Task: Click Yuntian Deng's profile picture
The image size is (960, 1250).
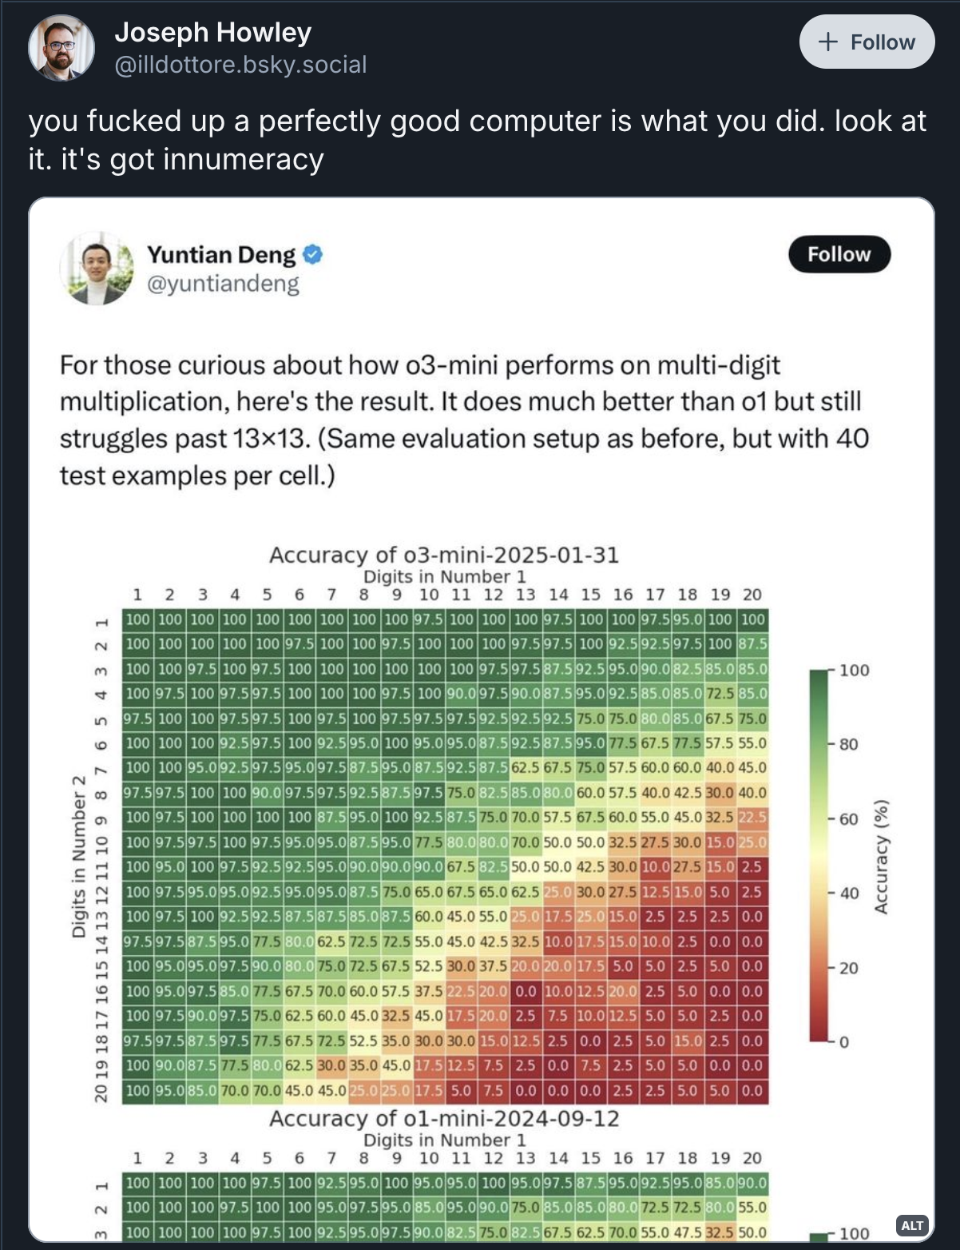Action: pos(97,269)
